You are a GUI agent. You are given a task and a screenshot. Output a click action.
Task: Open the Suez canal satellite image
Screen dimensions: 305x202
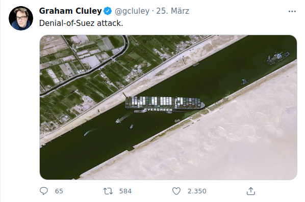point(168,107)
